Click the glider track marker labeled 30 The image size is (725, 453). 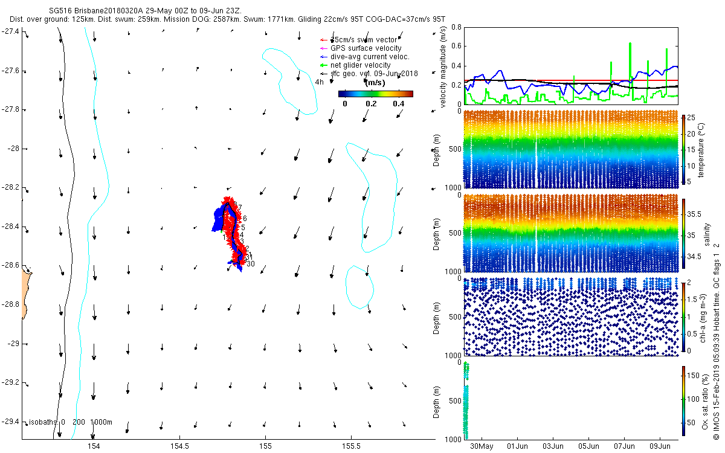coord(251,264)
